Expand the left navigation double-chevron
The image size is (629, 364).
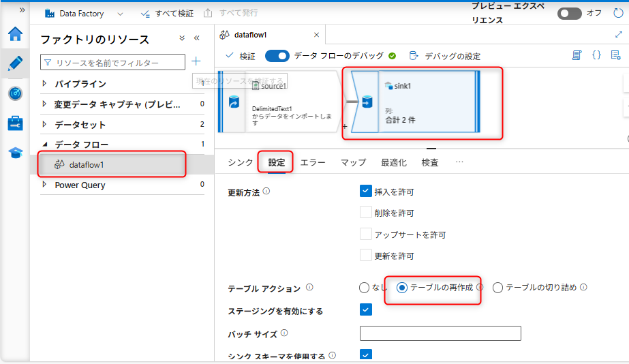point(22,10)
